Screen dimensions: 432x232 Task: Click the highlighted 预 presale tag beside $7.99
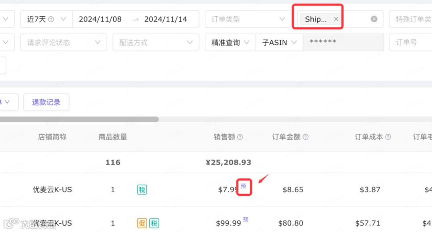(244, 186)
